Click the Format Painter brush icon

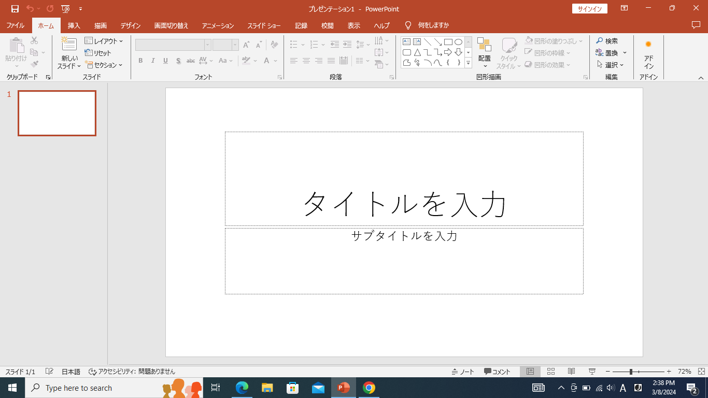[34, 64]
